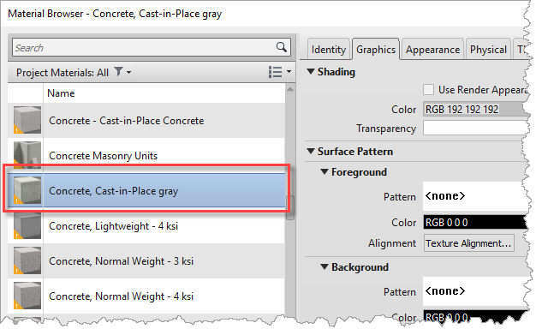Select Concrete - Cast-in-Place Concrete thumbnail

[x=27, y=120]
